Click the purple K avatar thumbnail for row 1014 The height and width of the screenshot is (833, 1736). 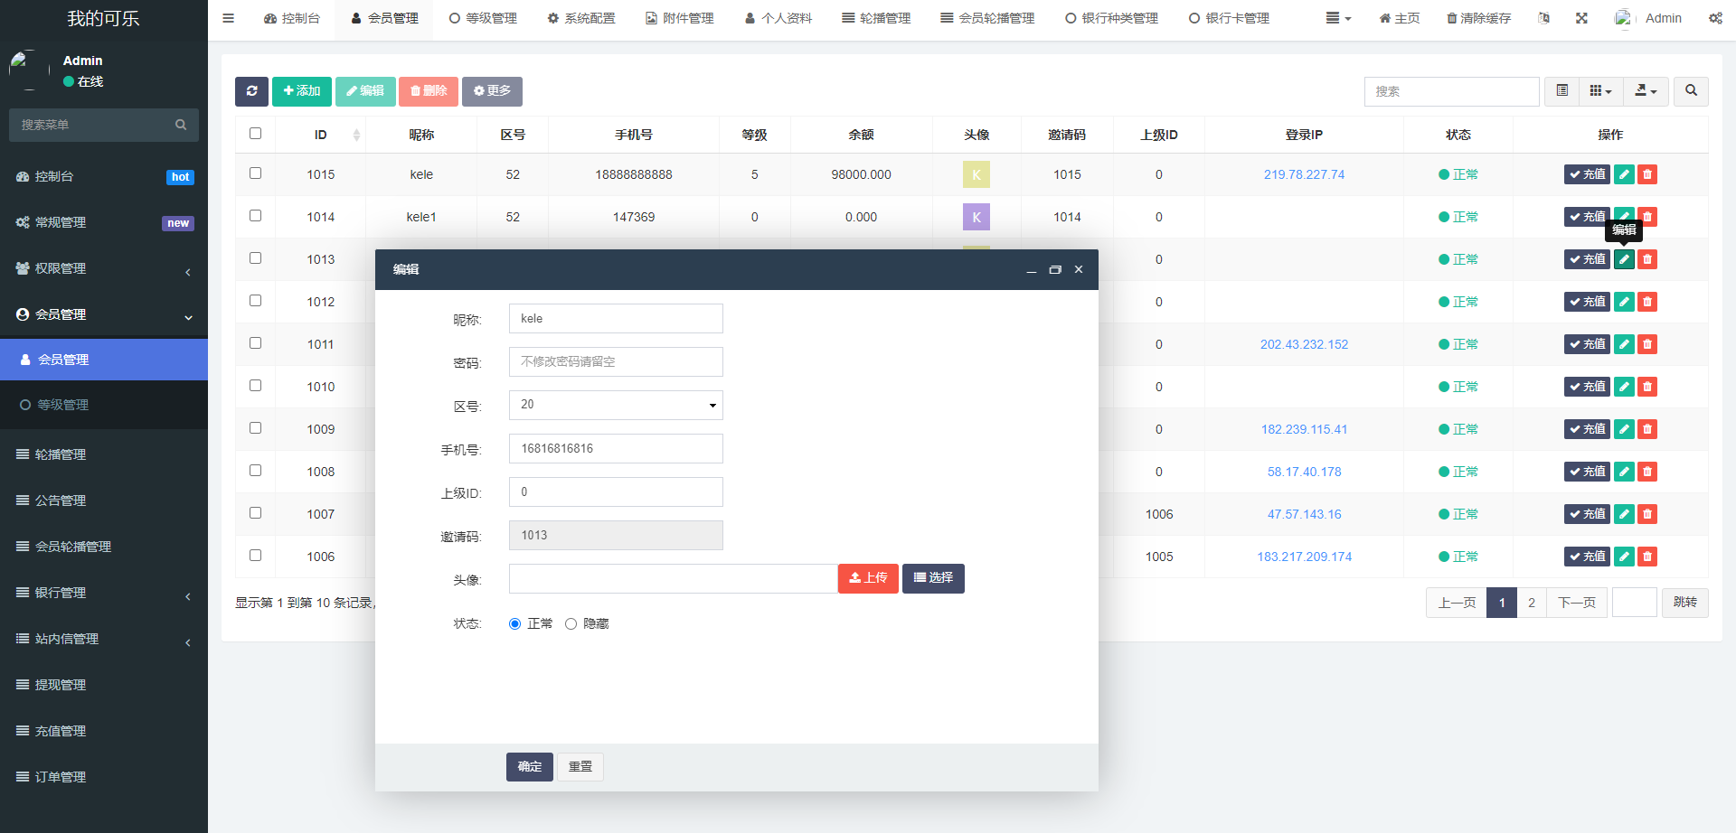(x=976, y=217)
